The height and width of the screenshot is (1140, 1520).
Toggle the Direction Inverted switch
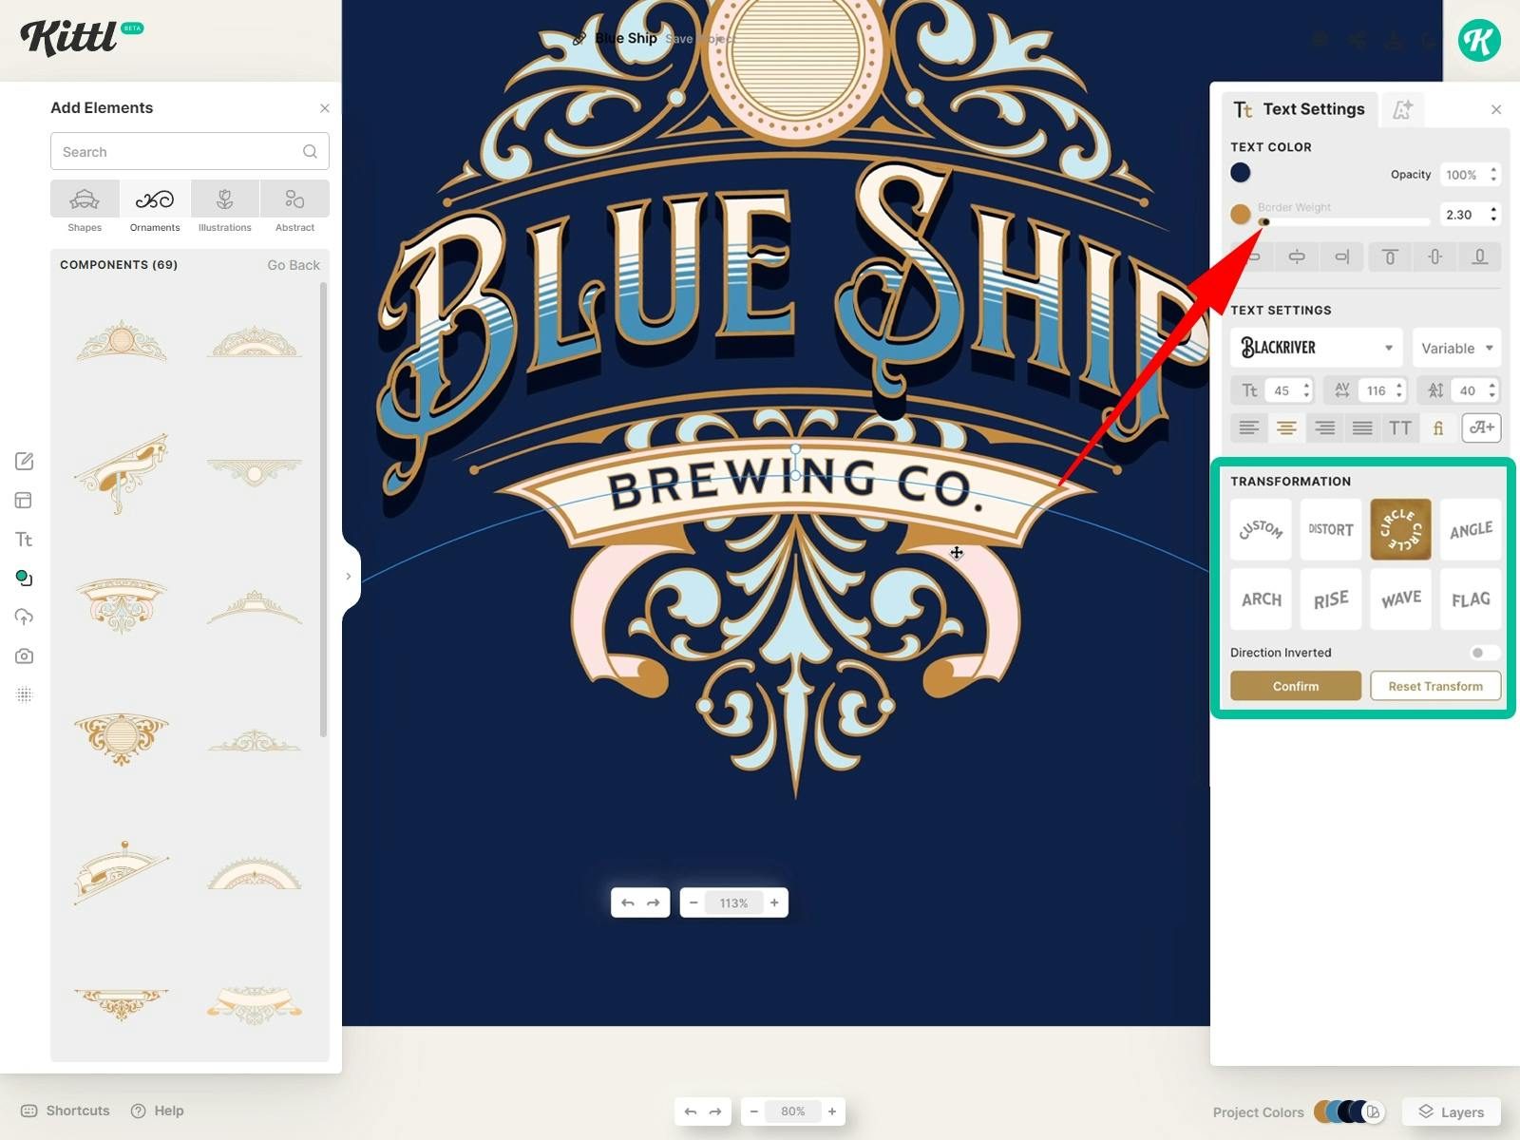[1483, 653]
